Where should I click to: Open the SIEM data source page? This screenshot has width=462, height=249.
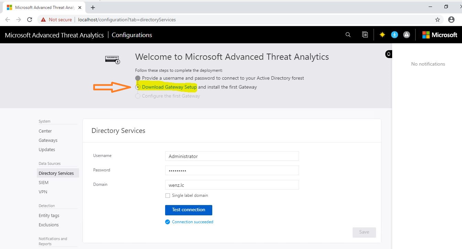[x=44, y=182]
